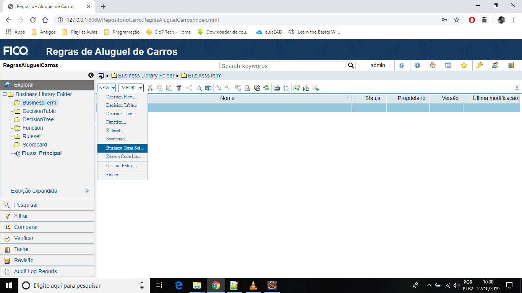522x293 pixels.
Task: Select DecisionTable folder in tree
Action: coord(39,111)
